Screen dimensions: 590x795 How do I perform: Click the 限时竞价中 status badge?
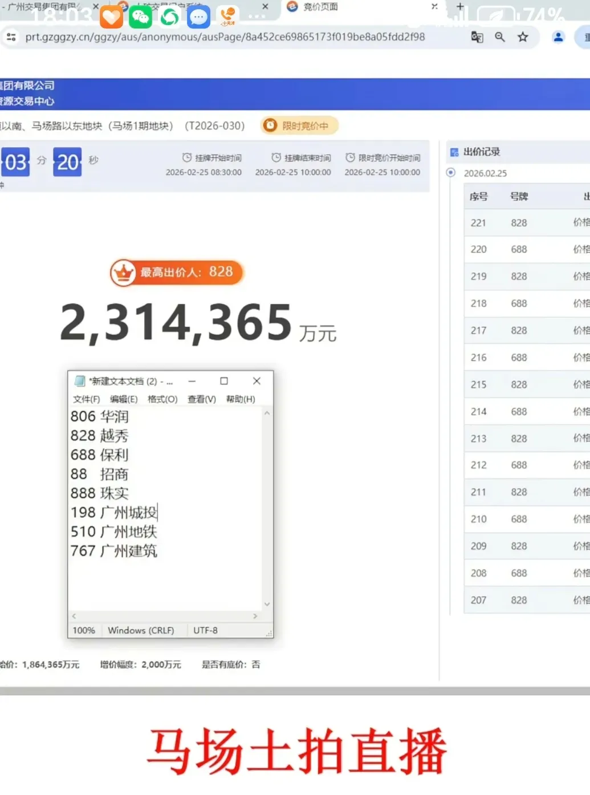coord(300,125)
